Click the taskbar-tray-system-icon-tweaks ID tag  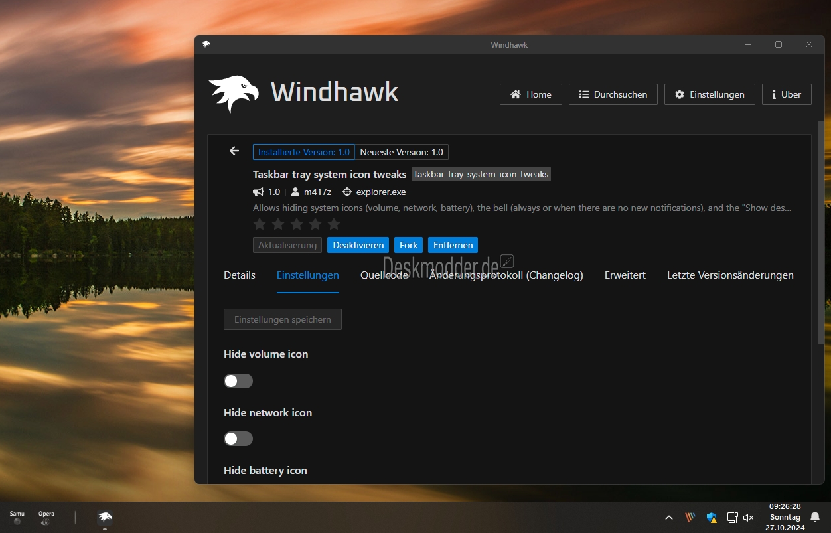[x=481, y=174]
